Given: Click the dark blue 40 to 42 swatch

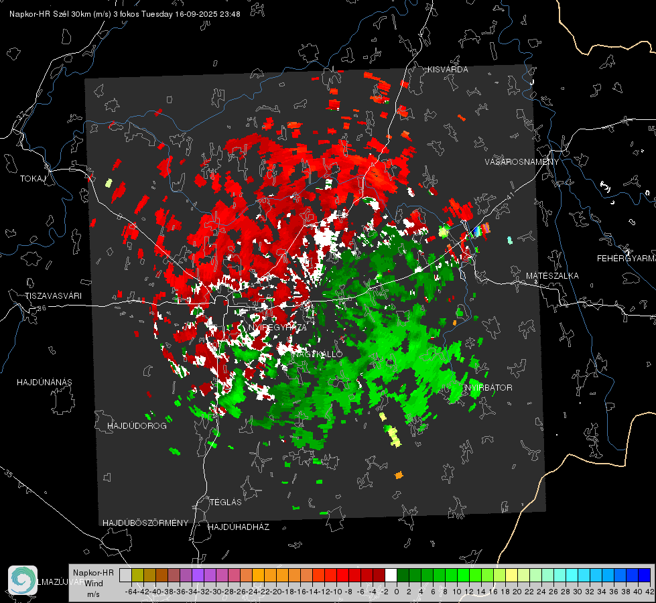Looking at the screenshot, I should [645, 576].
